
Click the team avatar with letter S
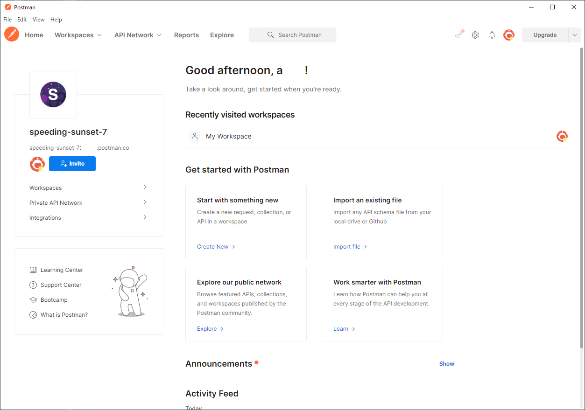coord(53,95)
